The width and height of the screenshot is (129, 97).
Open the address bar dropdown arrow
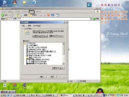[91, 19]
